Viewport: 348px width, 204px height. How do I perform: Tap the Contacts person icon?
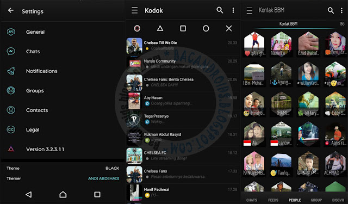pyautogui.click(x=11, y=110)
